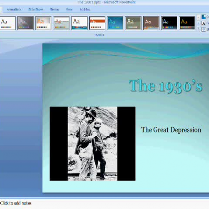Switch to the Slide Show tab
This screenshot has height=209, width=209.
(x=36, y=10)
